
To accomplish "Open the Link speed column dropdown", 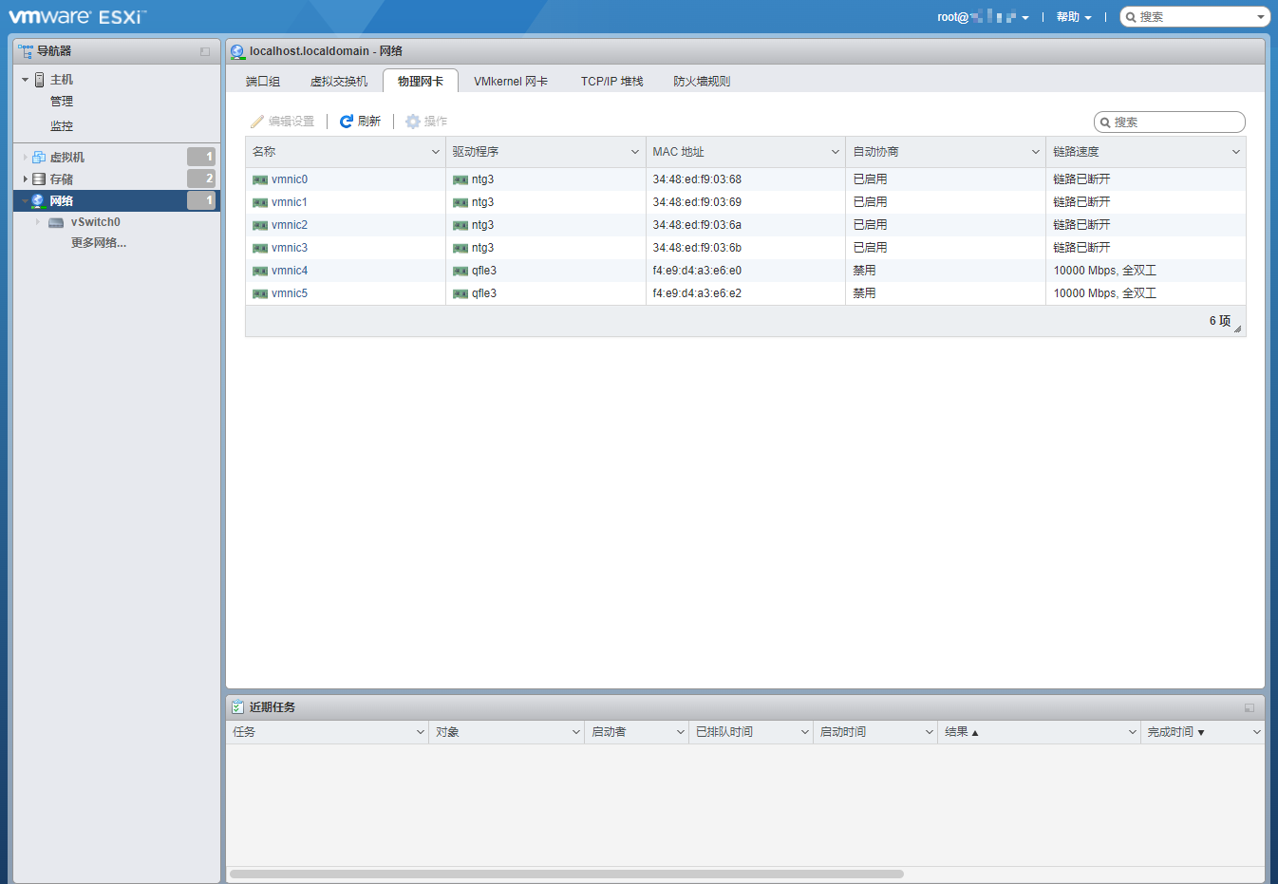I will [1236, 152].
